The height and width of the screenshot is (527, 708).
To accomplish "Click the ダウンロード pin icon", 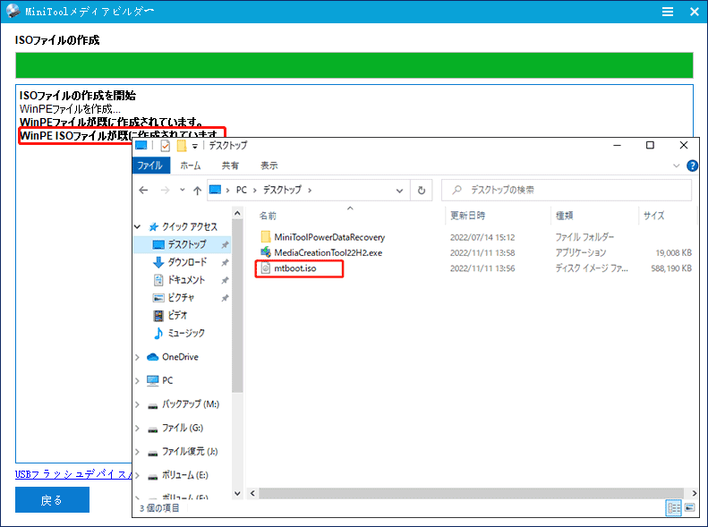I will tap(225, 262).
